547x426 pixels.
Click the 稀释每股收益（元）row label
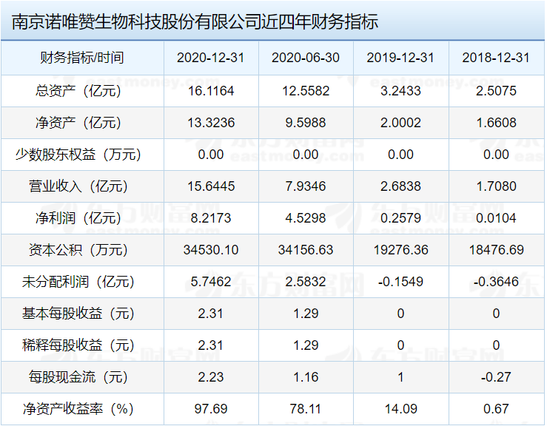pos(81,345)
